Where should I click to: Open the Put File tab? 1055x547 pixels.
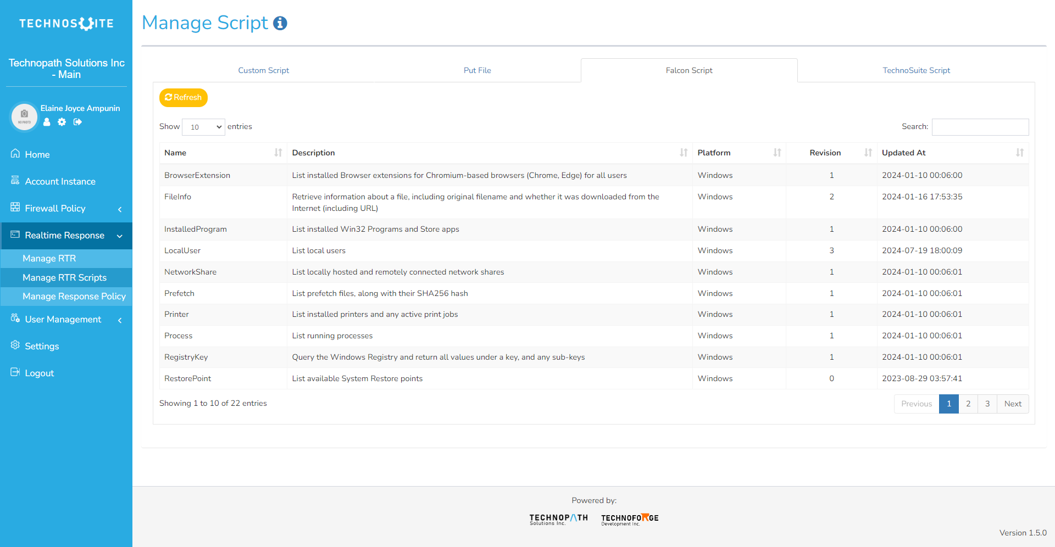tap(477, 70)
